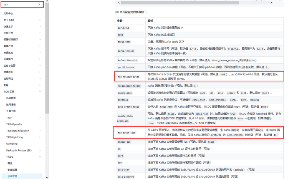Click the cert parameter cell
Image resolution: width=288 pixels, height=179 pixels.
(130, 156)
